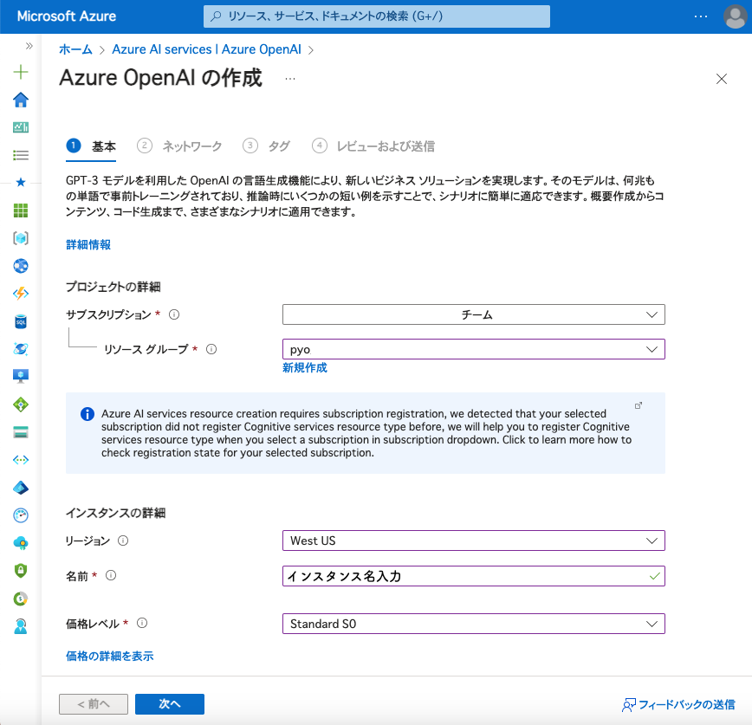Viewport: 752px width, 725px height.
Task: Click the Microsoft Azure logo text
Action: click(67, 16)
